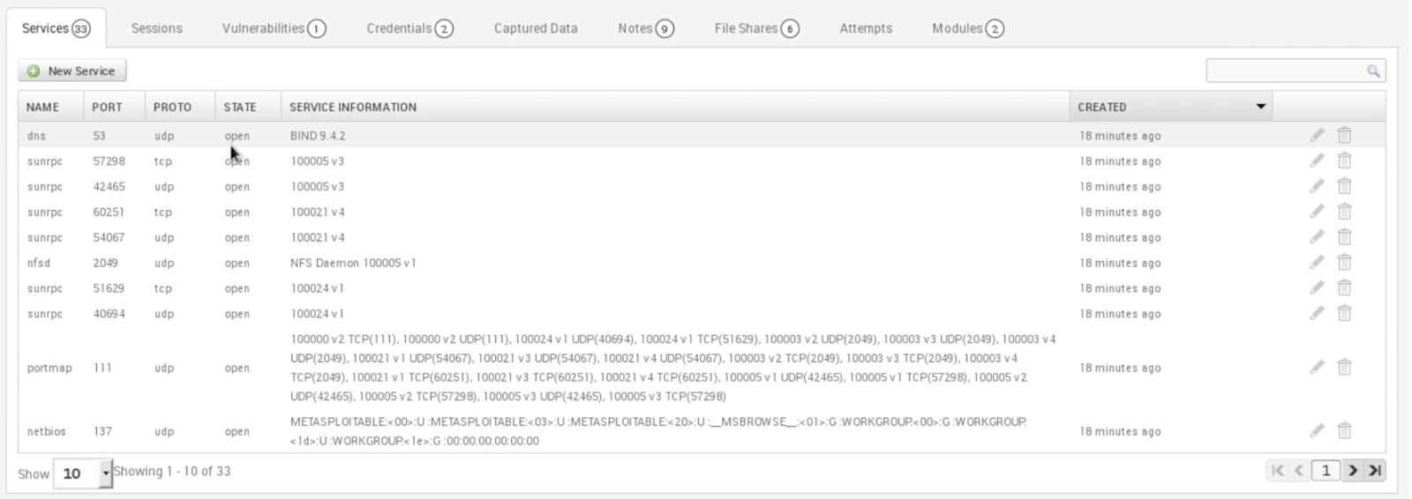Screen dimensions: 1412x499
Task: Go to the next page
Action: pyautogui.click(x=1352, y=471)
